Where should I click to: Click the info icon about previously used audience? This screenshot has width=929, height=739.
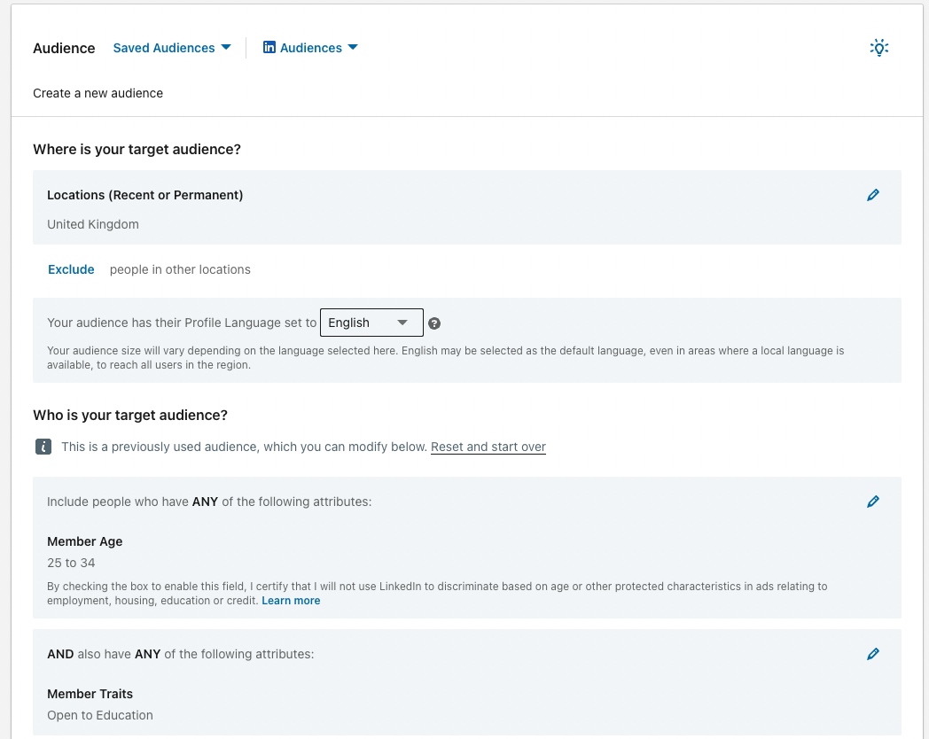[43, 447]
